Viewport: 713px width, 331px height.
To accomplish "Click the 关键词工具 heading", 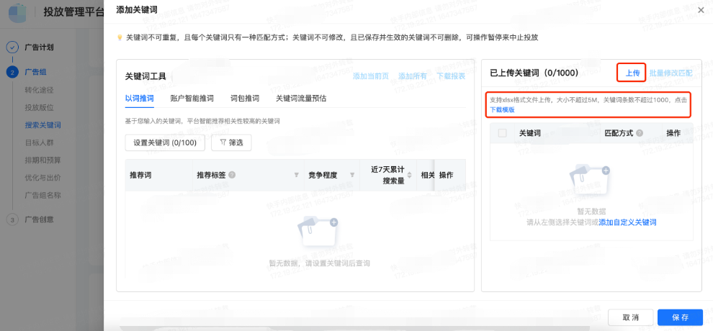I will [145, 76].
